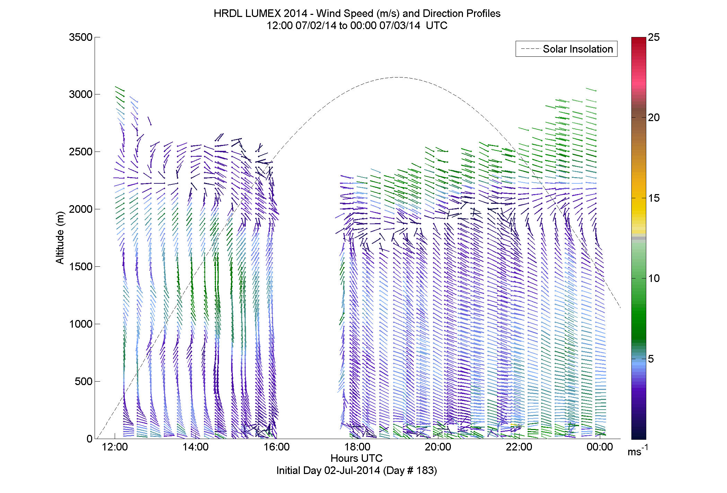This screenshot has height=493, width=727.
Task: Click the 14:00 time tick label
Action: pyautogui.click(x=195, y=447)
